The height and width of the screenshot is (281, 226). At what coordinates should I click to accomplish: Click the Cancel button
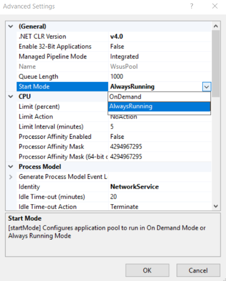pos(198,270)
